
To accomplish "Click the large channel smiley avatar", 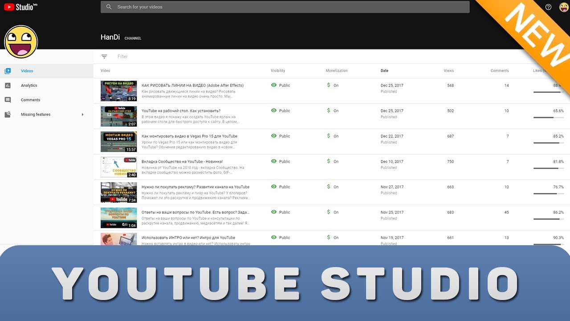I will point(21,42).
